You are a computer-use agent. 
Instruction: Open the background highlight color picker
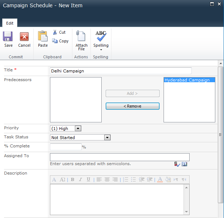pos(168,180)
